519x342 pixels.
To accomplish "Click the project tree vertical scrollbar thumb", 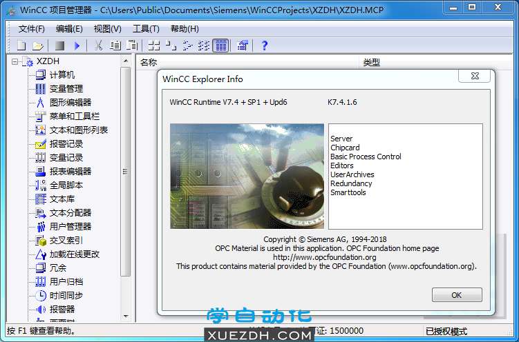I will (126, 172).
